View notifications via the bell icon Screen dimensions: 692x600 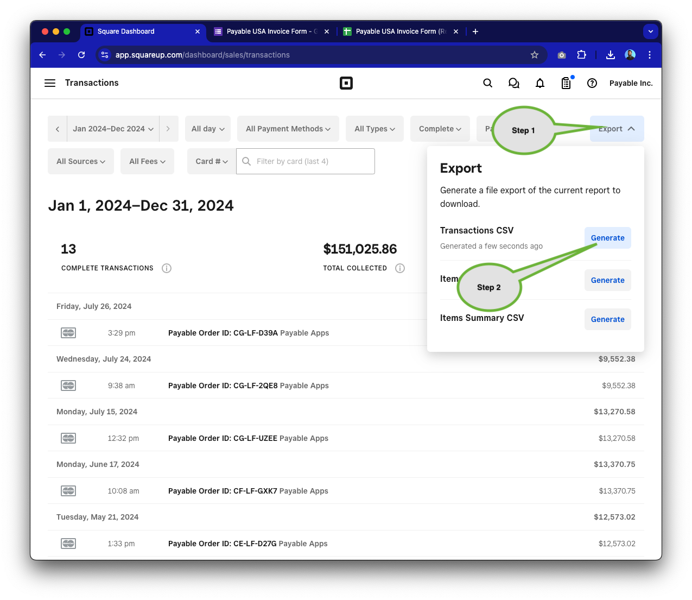[539, 83]
